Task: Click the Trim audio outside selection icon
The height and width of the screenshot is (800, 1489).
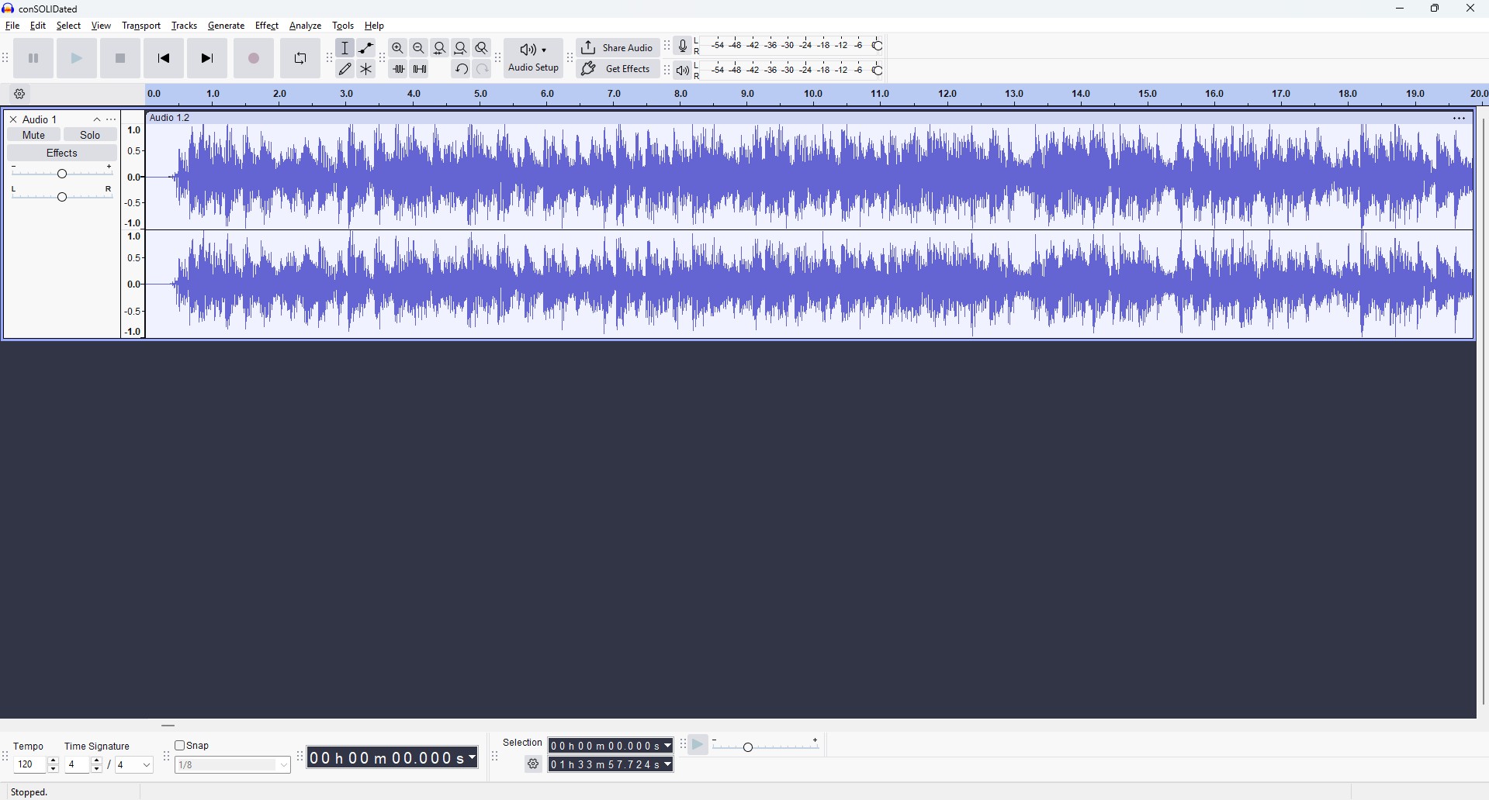Action: (x=398, y=69)
